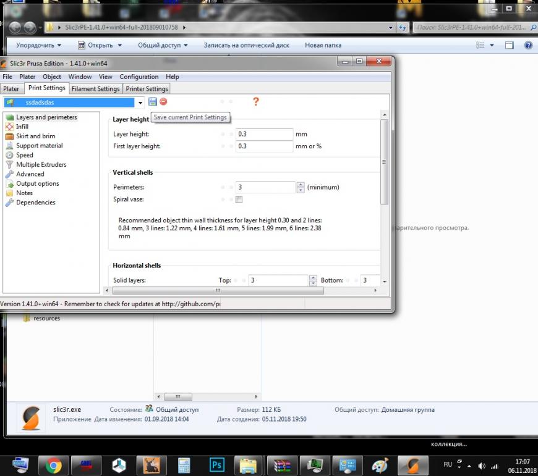This screenshot has width=538, height=476.
Task: Click the Layer height input field
Action: point(264,134)
